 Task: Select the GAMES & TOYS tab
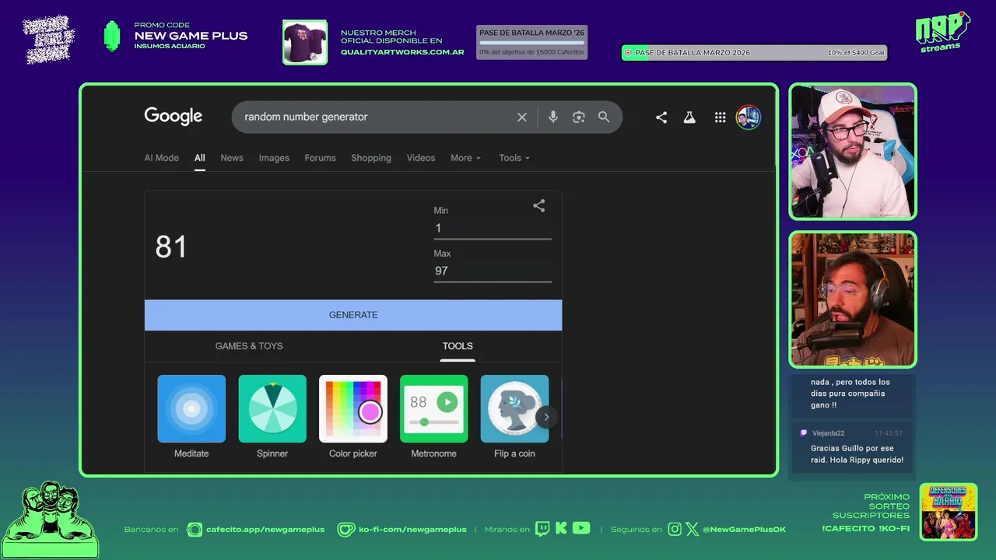coord(249,346)
